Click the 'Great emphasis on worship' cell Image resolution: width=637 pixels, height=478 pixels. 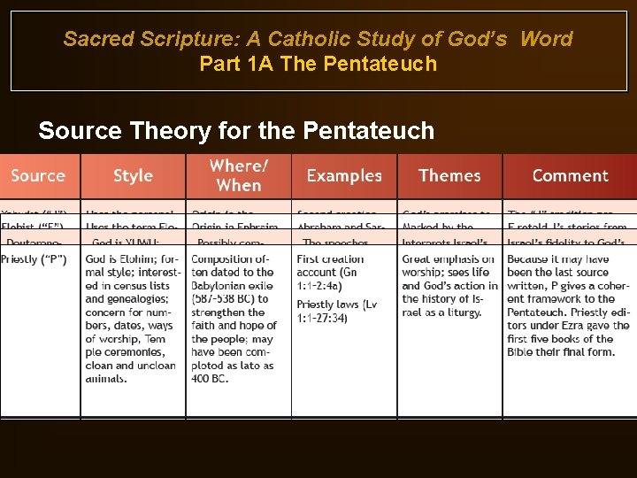click(449, 330)
